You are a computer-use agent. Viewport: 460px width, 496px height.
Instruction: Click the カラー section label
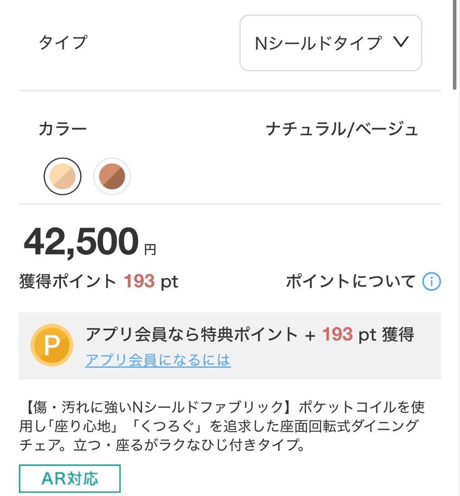pyautogui.click(x=62, y=129)
